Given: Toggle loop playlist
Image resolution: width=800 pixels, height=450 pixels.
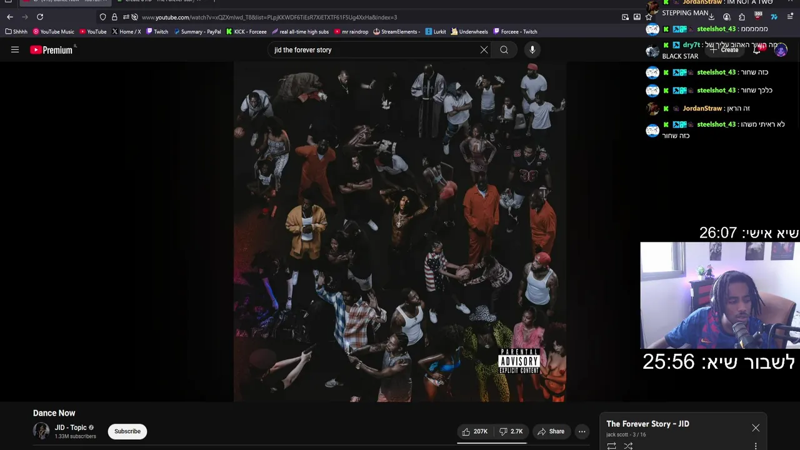Looking at the screenshot, I should coord(611,446).
